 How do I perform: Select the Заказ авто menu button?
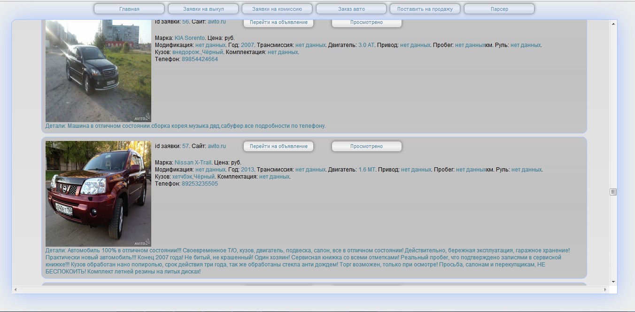click(351, 9)
